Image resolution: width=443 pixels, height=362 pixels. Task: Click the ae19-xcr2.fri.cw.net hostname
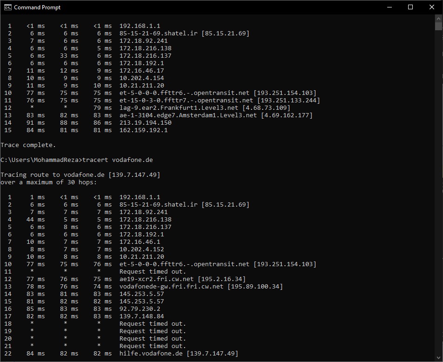pos(157,279)
